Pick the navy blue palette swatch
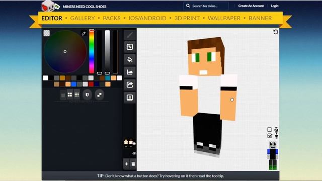 coord(97,84)
